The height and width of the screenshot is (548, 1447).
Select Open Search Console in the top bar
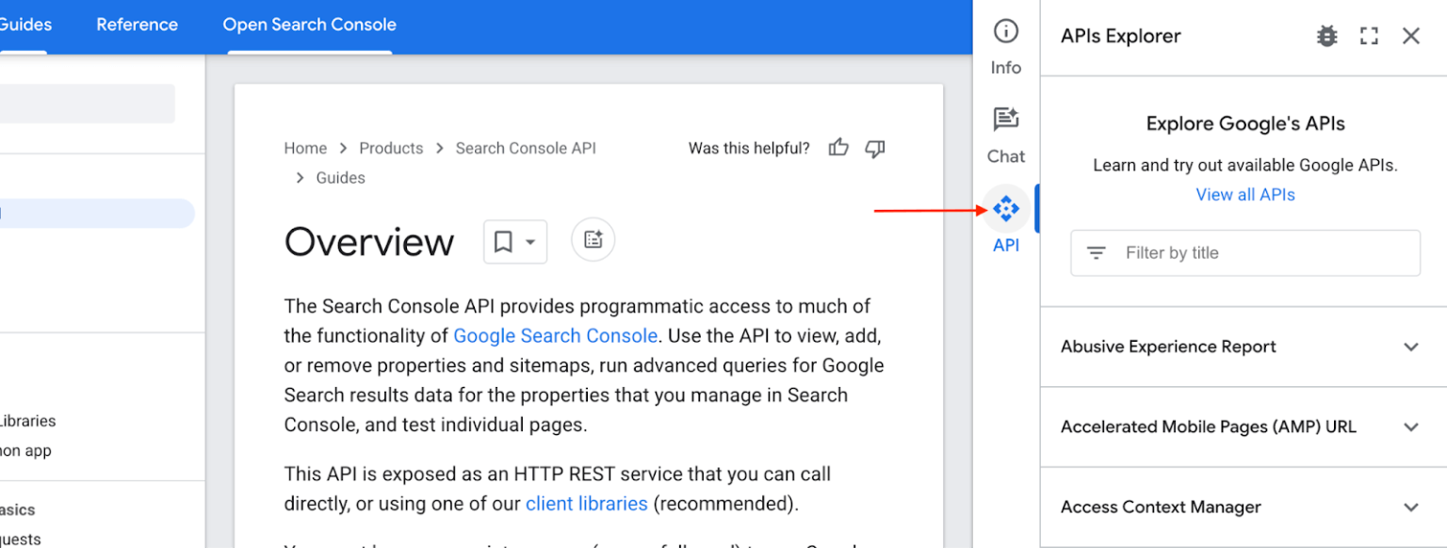pyautogui.click(x=309, y=25)
